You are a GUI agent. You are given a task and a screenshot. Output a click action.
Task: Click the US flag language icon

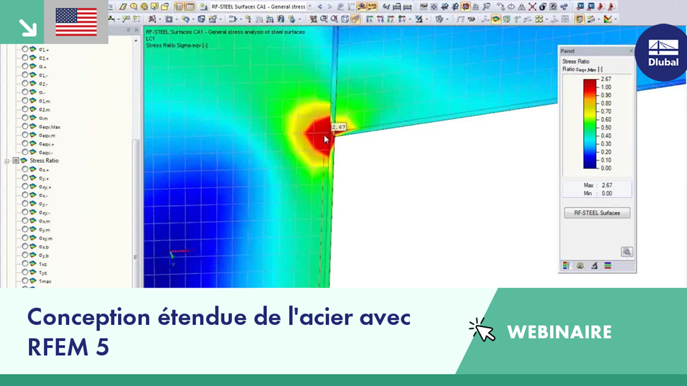(76, 22)
